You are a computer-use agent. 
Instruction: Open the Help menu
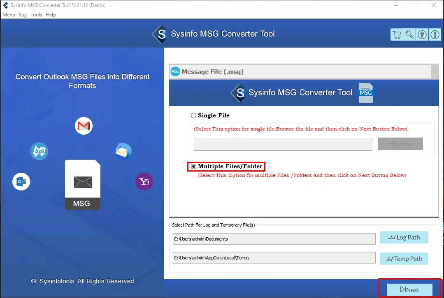[51, 15]
